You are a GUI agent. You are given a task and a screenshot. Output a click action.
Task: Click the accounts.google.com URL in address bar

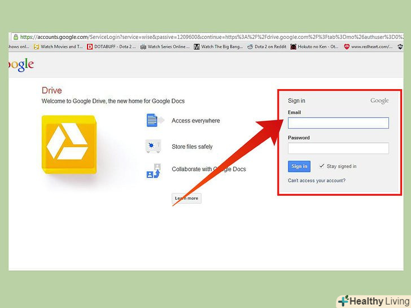[211, 37]
